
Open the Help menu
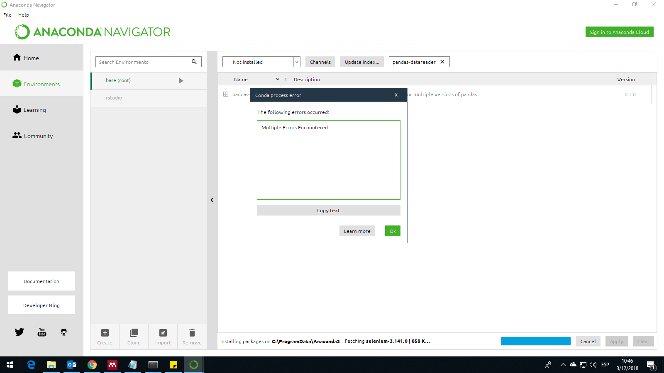click(x=24, y=15)
